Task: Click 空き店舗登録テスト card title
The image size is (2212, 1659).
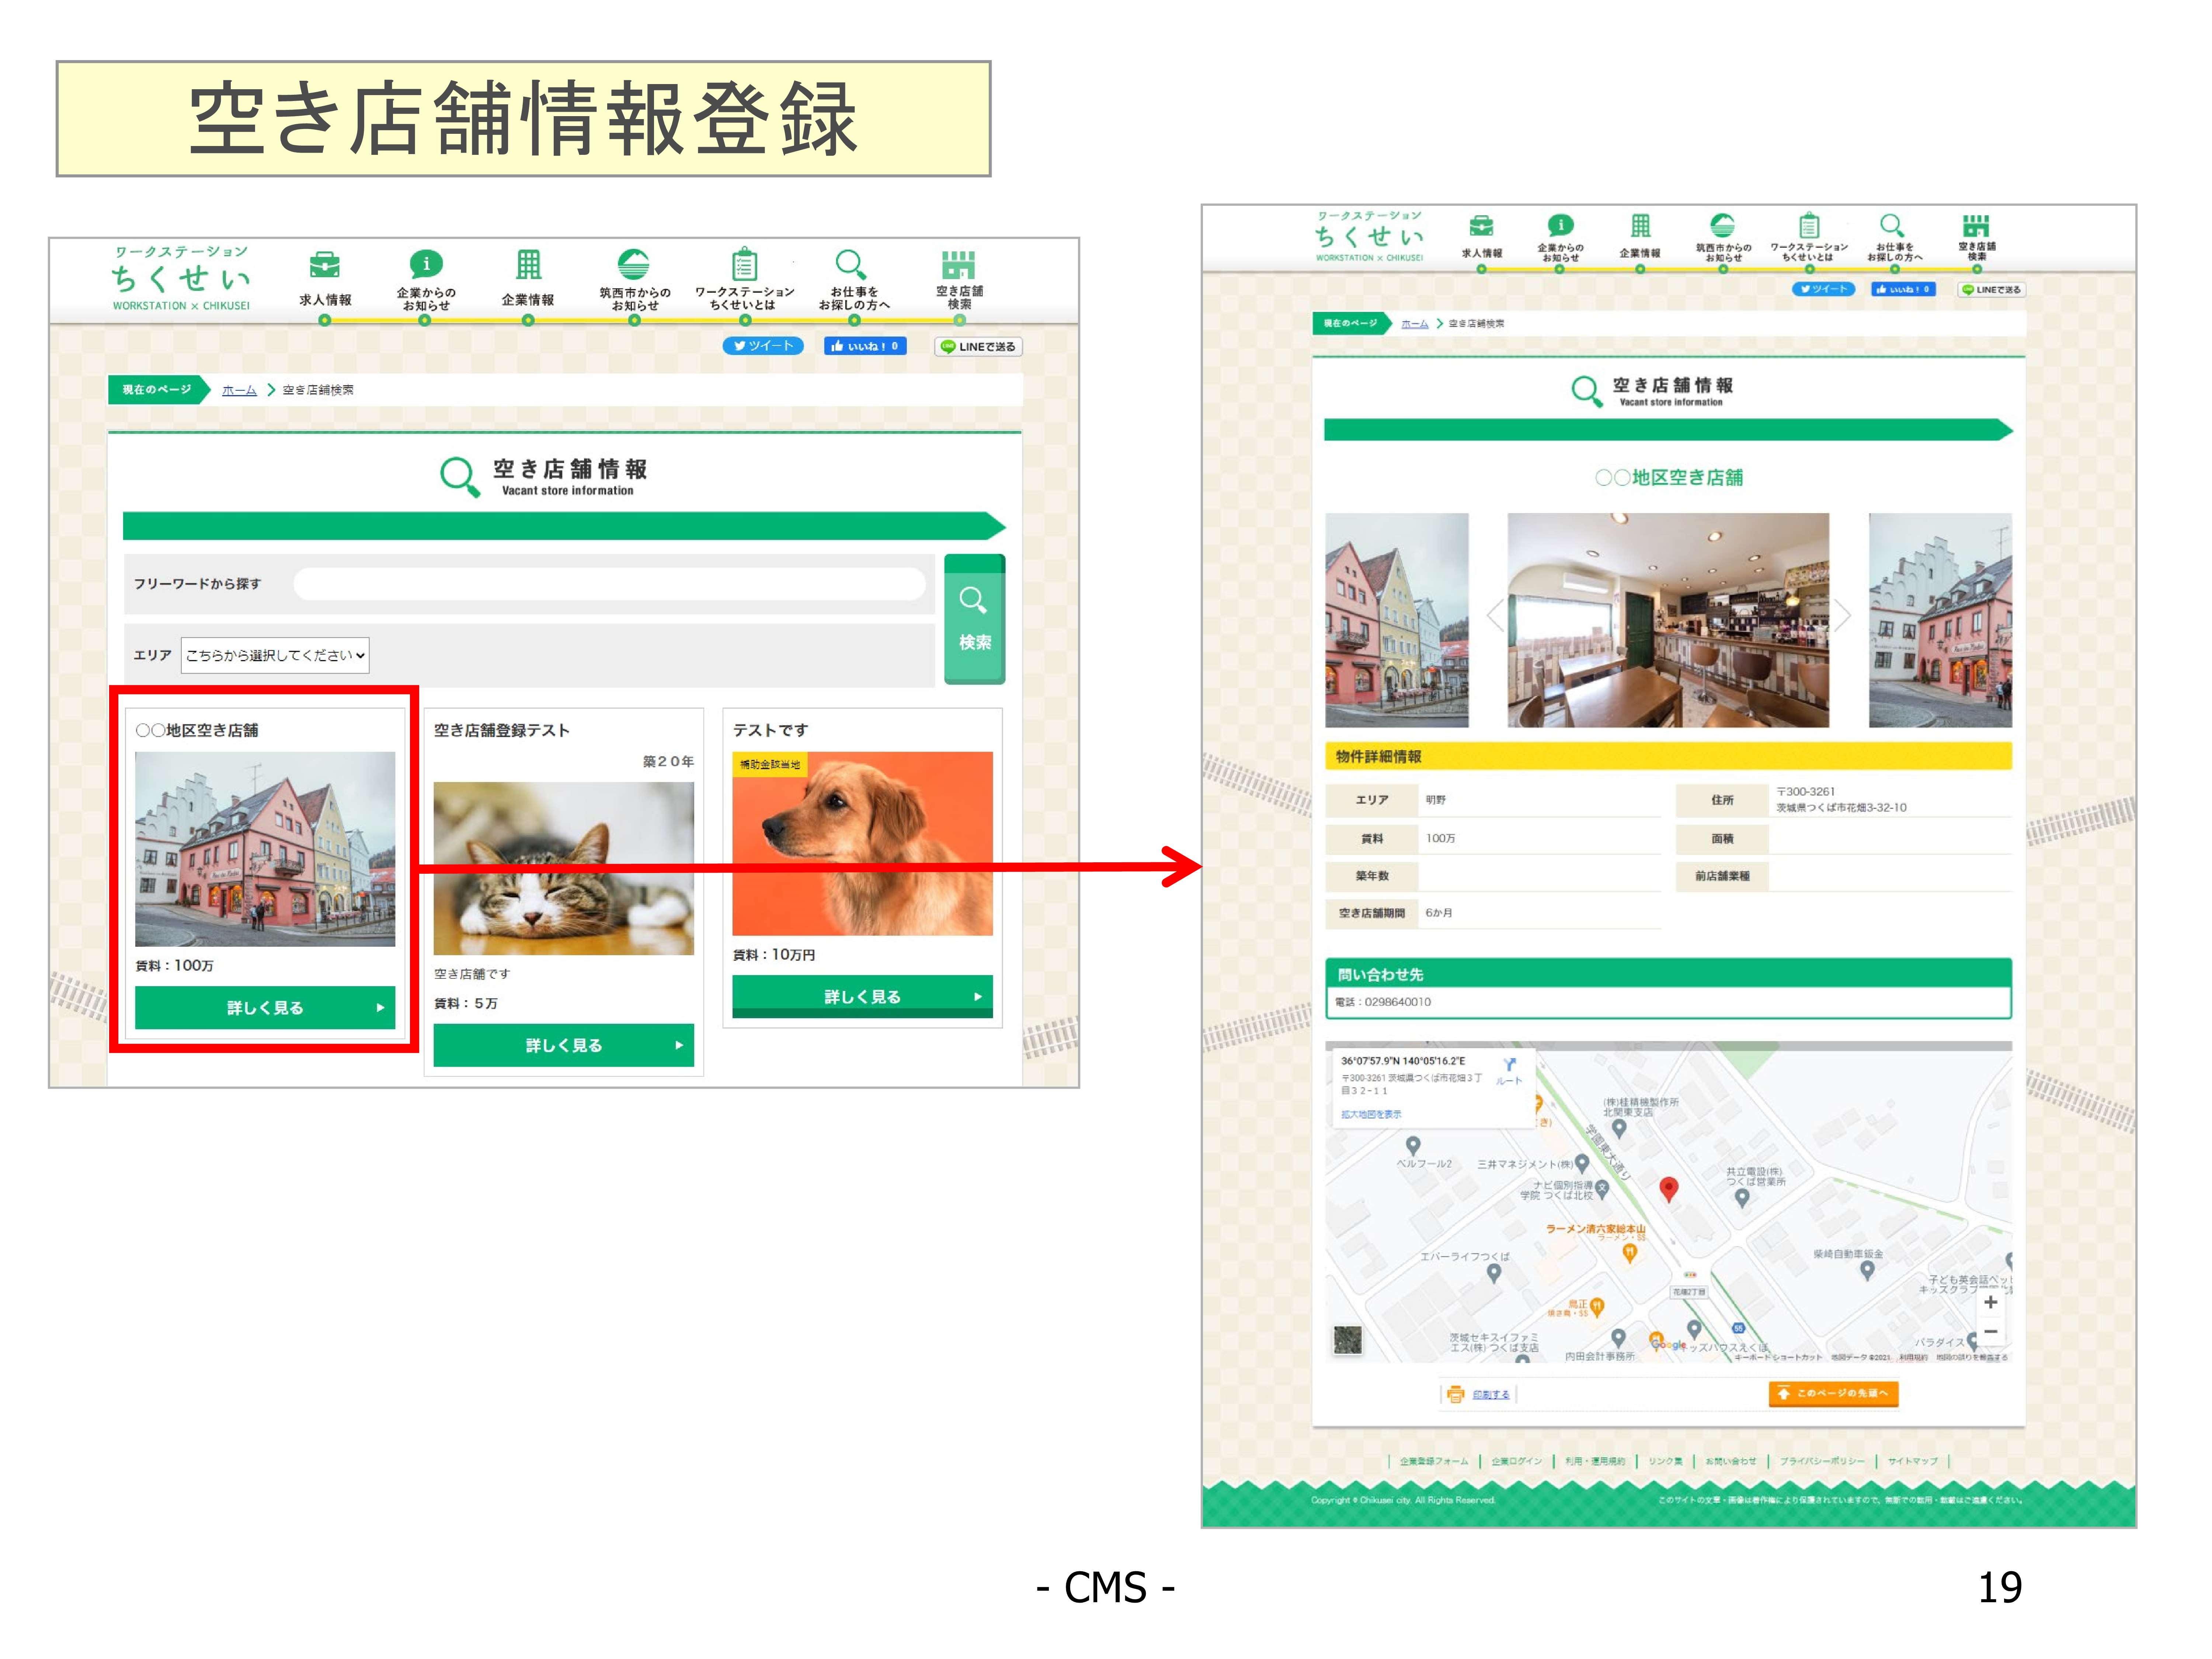Action: [502, 730]
